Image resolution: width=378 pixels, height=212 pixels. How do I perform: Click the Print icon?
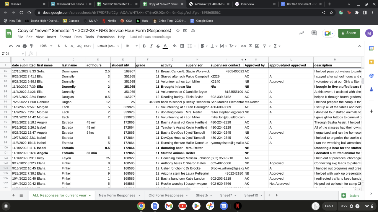tap(25, 46)
